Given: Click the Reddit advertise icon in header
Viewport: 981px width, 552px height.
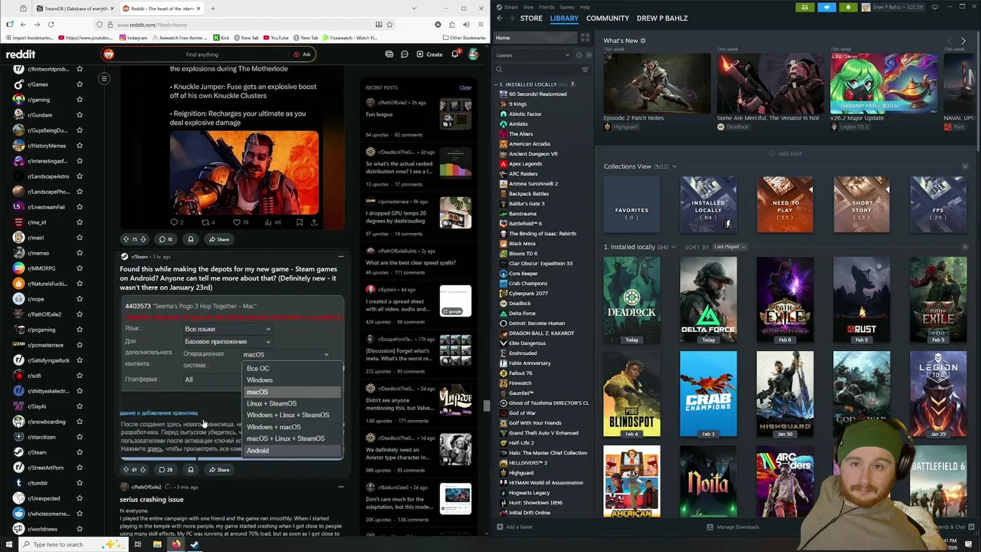Looking at the screenshot, I should click(389, 54).
